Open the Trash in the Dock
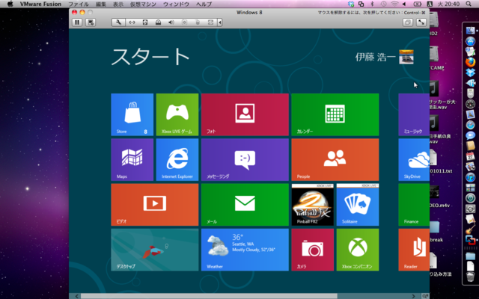479x299 pixels. tap(471, 277)
